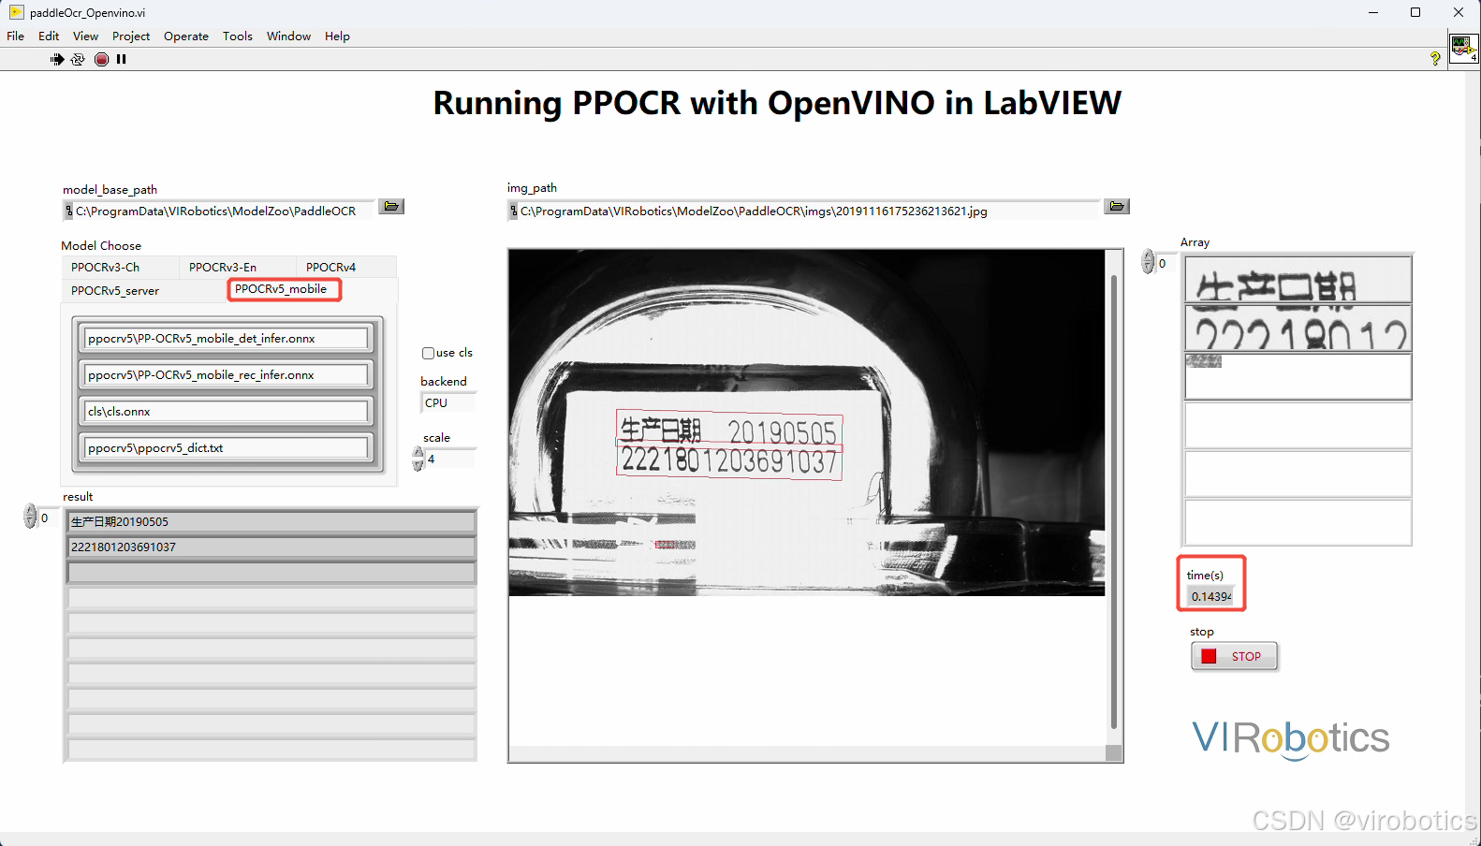Click the image display horizontal scrollbar
The width and height of the screenshot is (1481, 846).
807,753
